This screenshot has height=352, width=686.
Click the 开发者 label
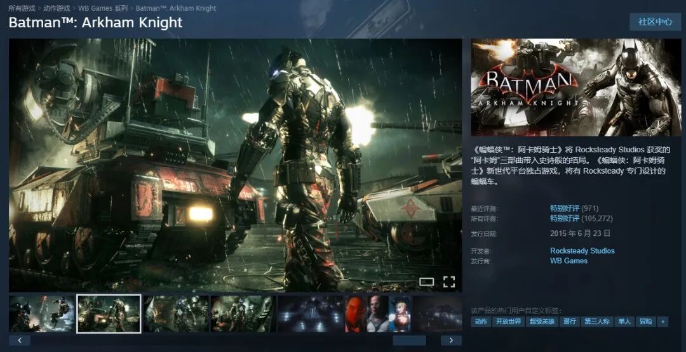pos(481,251)
